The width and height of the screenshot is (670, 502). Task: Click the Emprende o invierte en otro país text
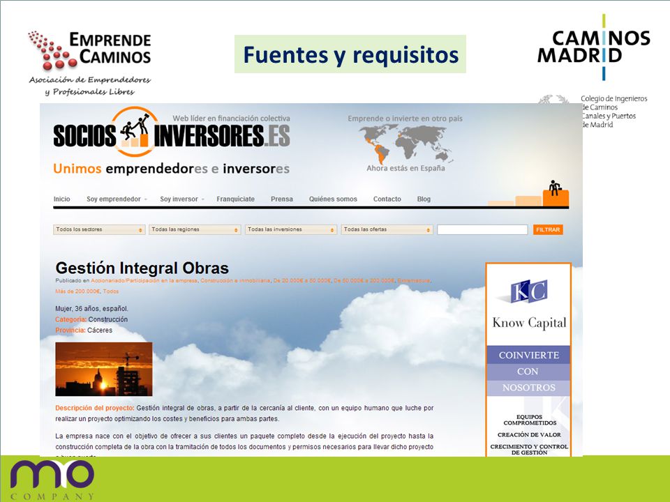tap(405, 119)
